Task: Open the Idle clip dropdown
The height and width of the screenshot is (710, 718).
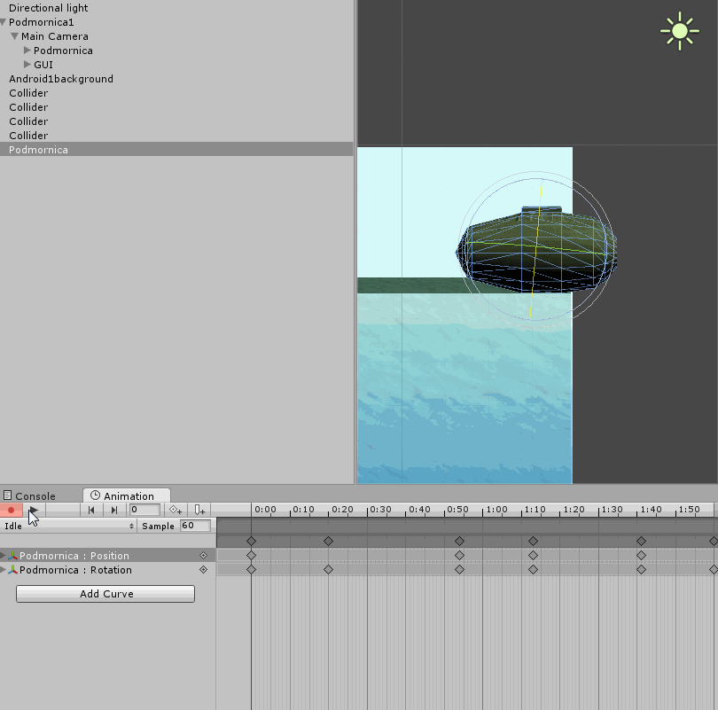Action: [x=69, y=526]
